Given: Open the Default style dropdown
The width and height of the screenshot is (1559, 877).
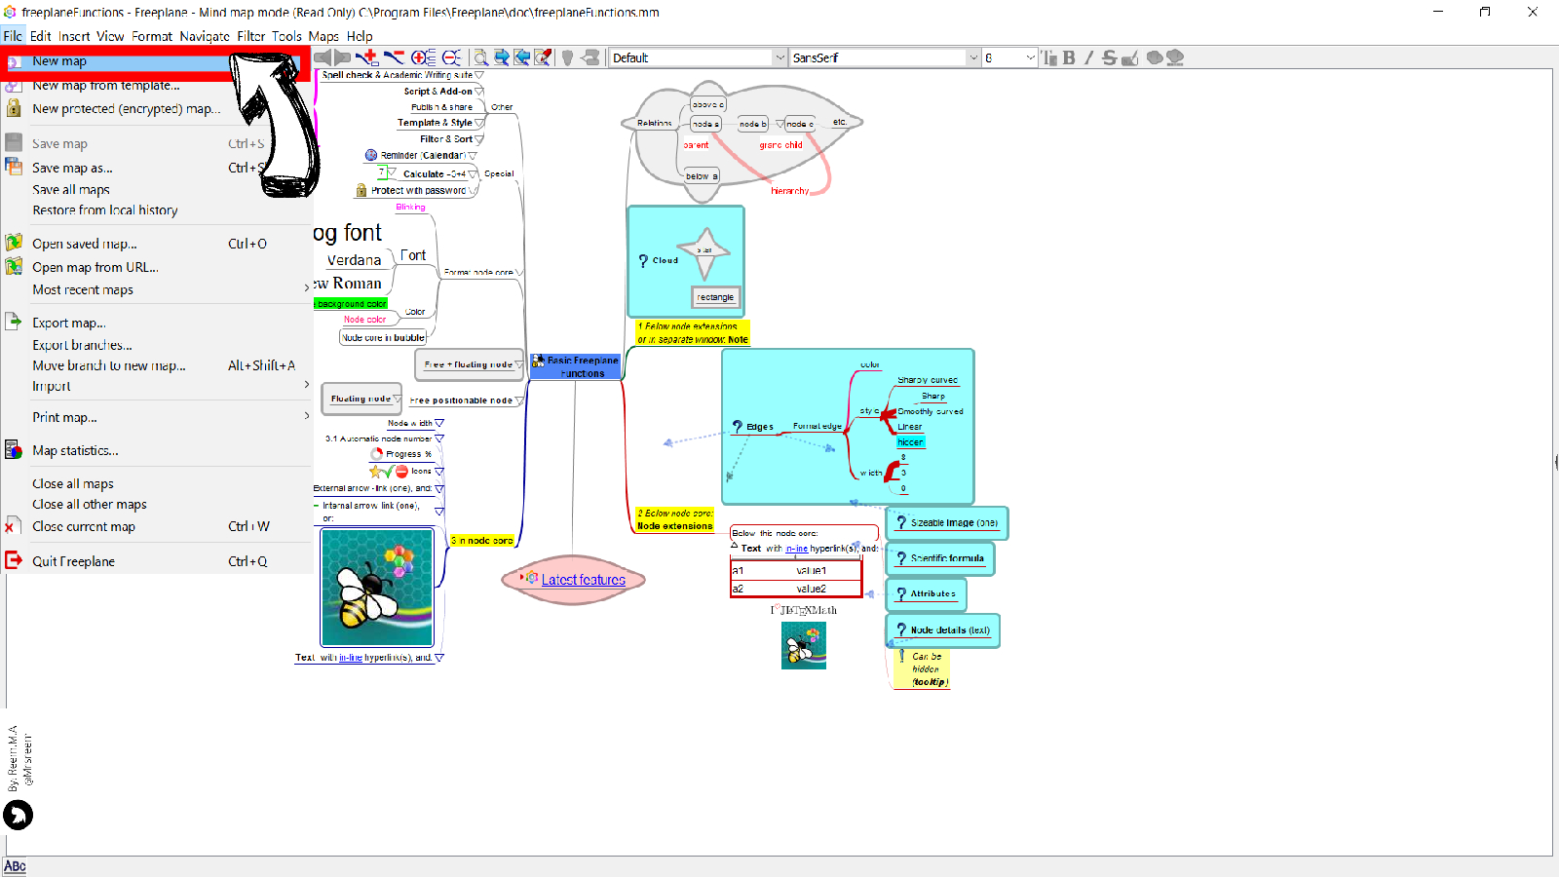Looking at the screenshot, I should (x=779, y=57).
